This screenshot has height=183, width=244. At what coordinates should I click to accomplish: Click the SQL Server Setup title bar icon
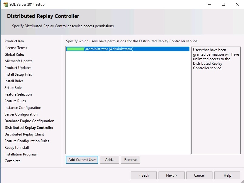click(5, 4)
